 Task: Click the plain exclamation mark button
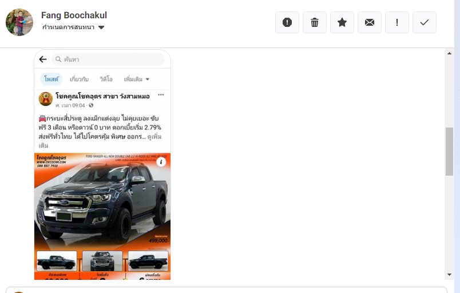tap(397, 22)
